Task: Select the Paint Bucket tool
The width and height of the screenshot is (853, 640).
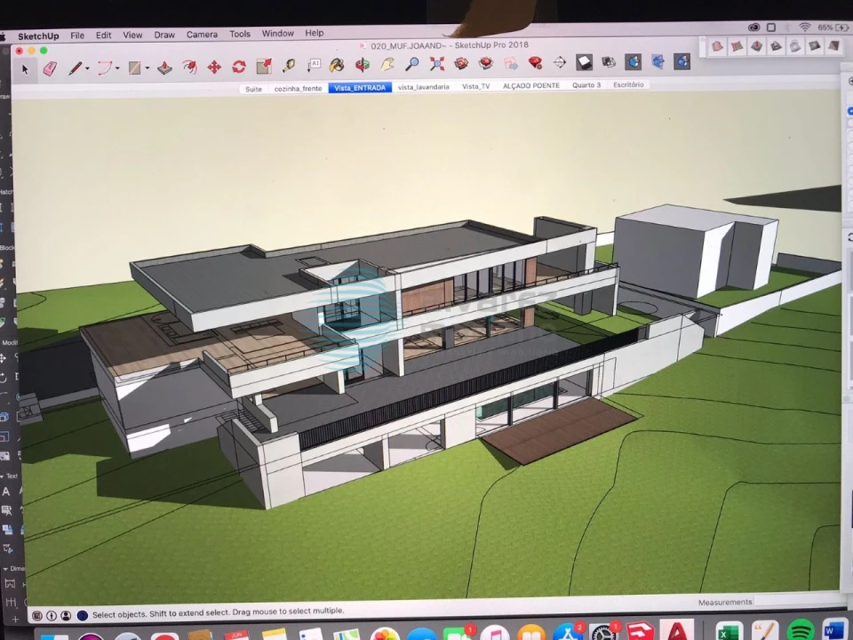Action: tap(337, 65)
